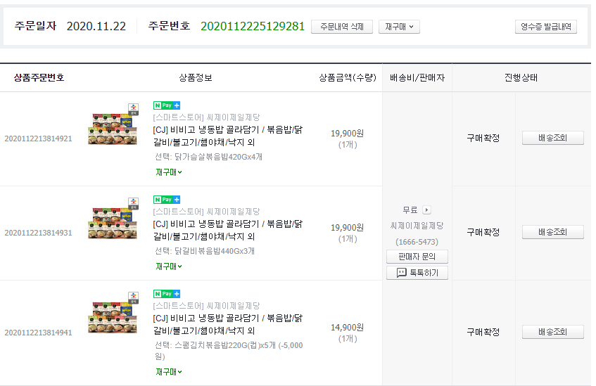596x386 pixels.
Task: Click the 배송비/판매자 column header
Action: click(x=417, y=78)
